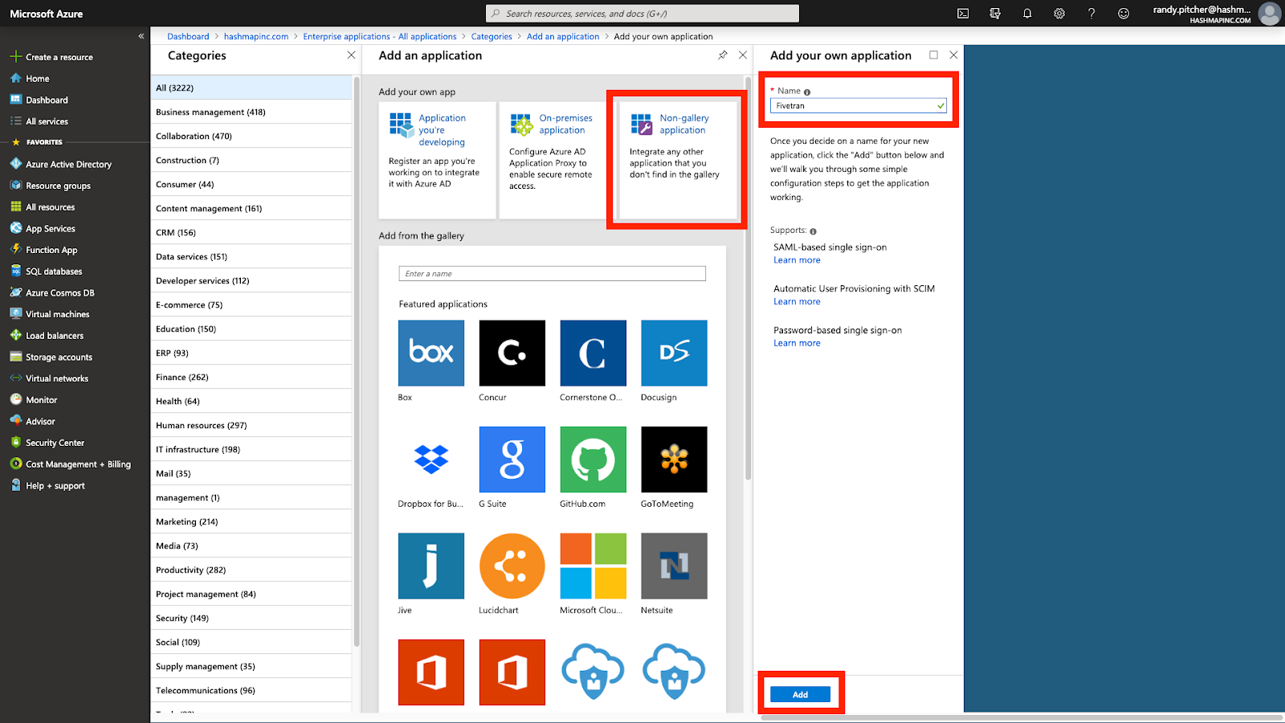Focus the gallery 'Enter a name' search box

pos(553,274)
